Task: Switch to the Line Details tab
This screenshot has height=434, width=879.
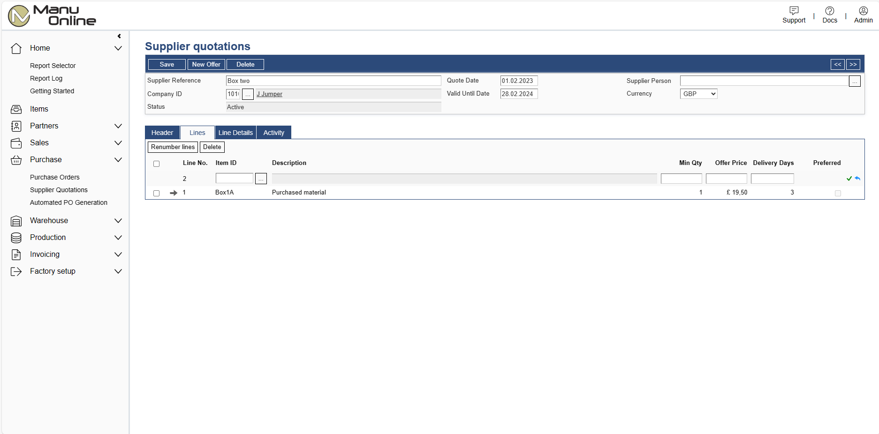Action: point(235,133)
